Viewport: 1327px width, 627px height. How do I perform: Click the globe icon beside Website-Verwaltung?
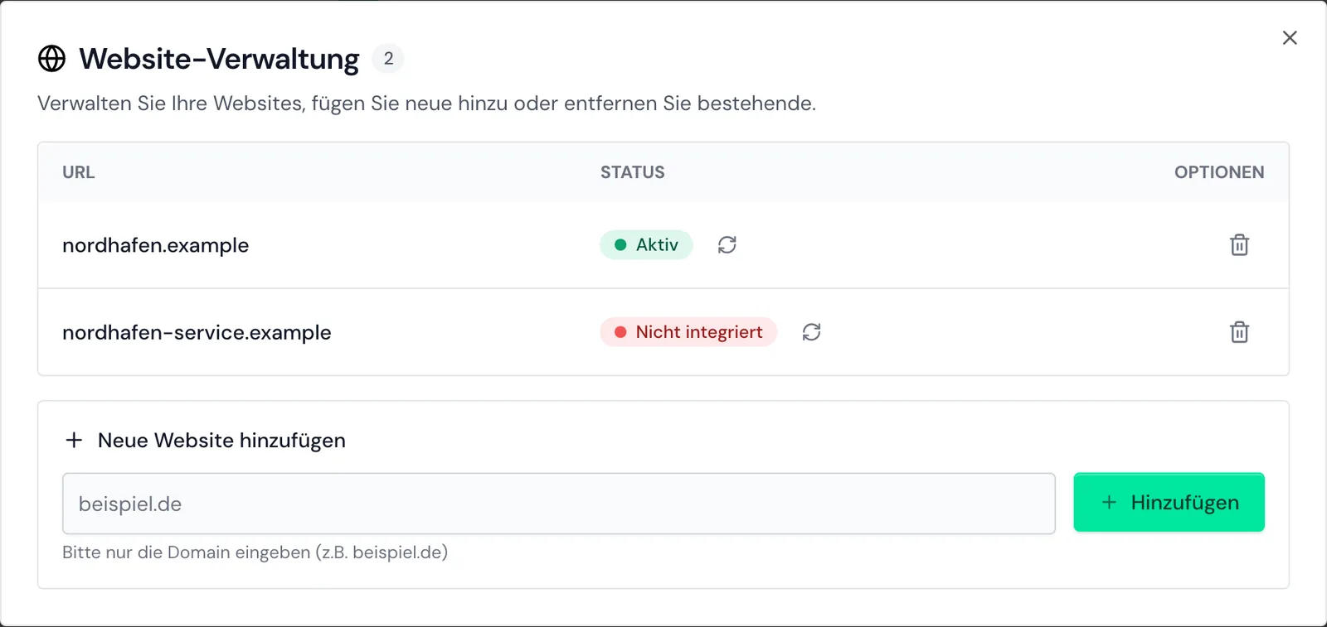(x=51, y=59)
